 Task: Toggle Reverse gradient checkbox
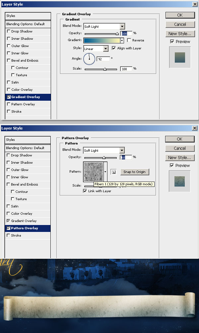pos(129,40)
